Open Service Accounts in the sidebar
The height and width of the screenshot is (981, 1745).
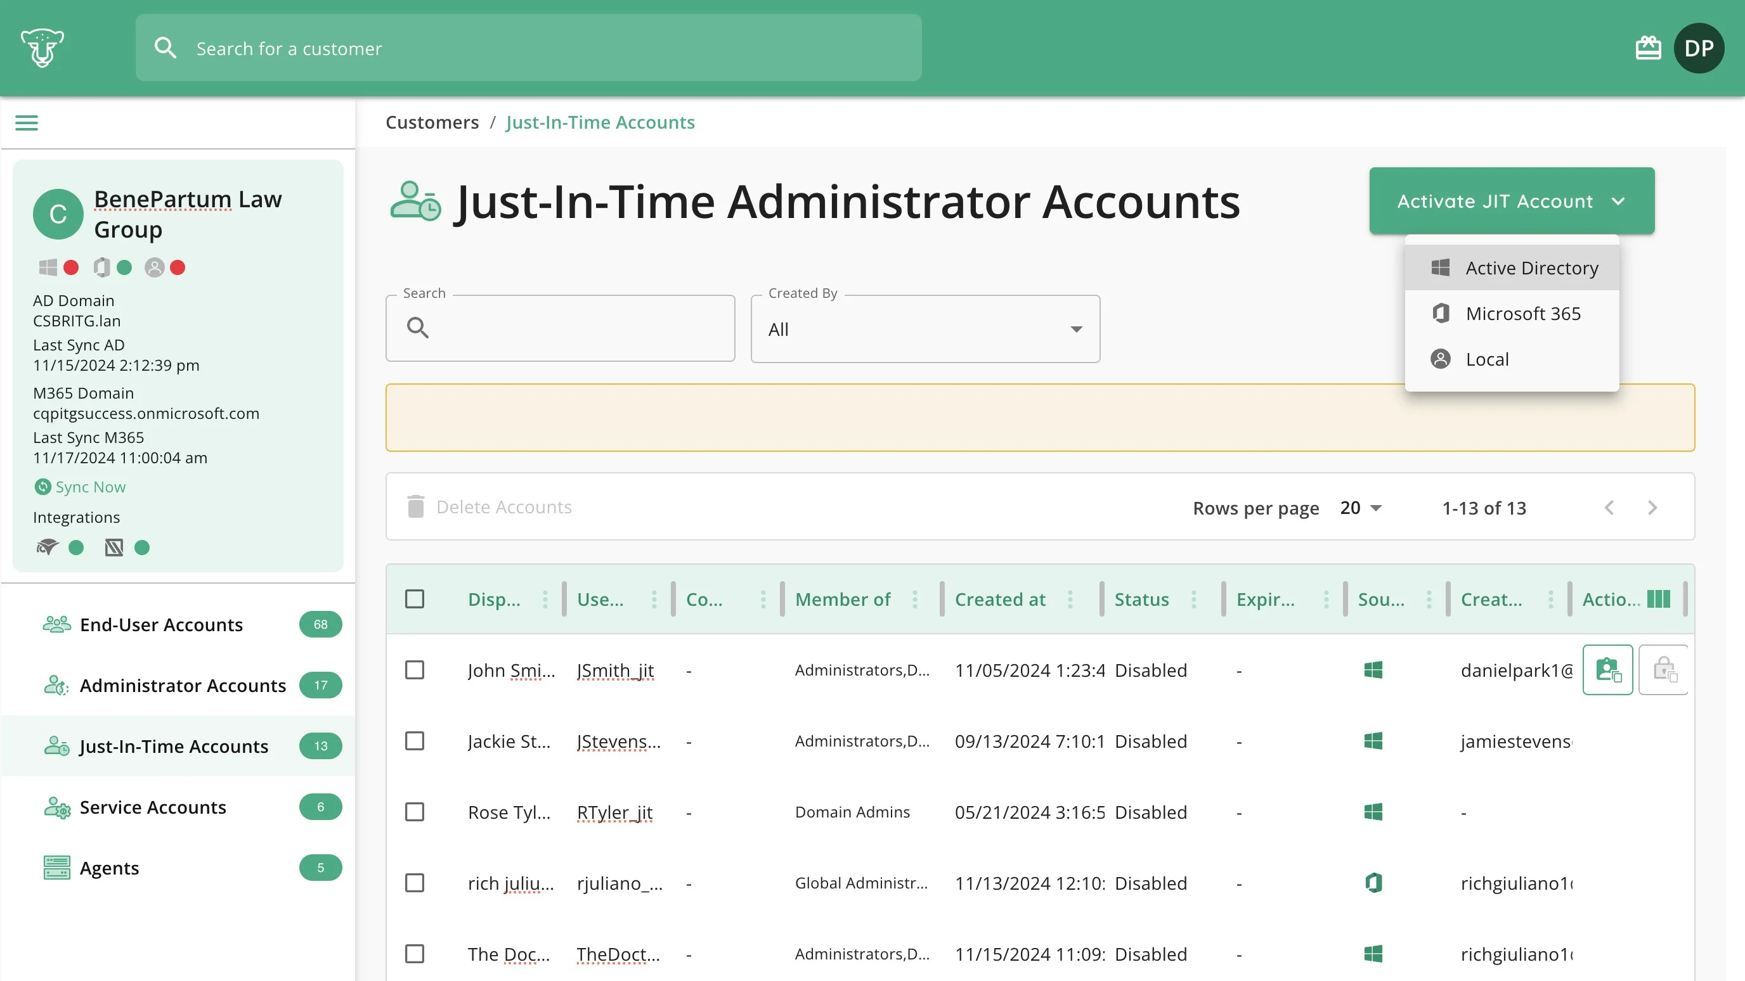(178, 807)
